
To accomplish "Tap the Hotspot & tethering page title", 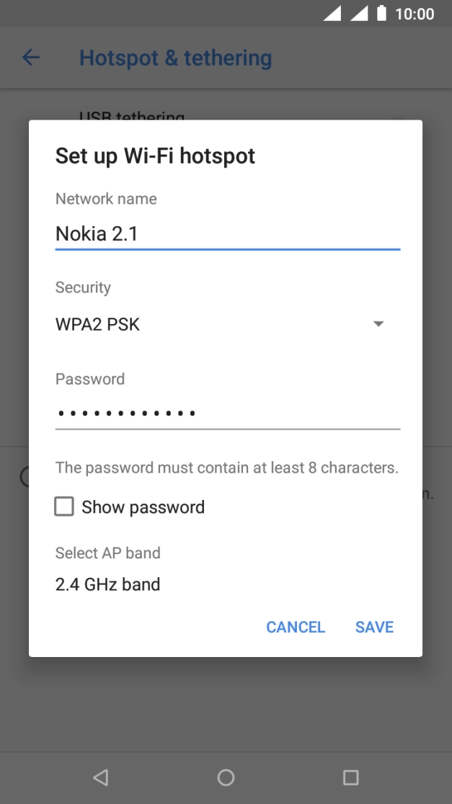I will 175,58.
